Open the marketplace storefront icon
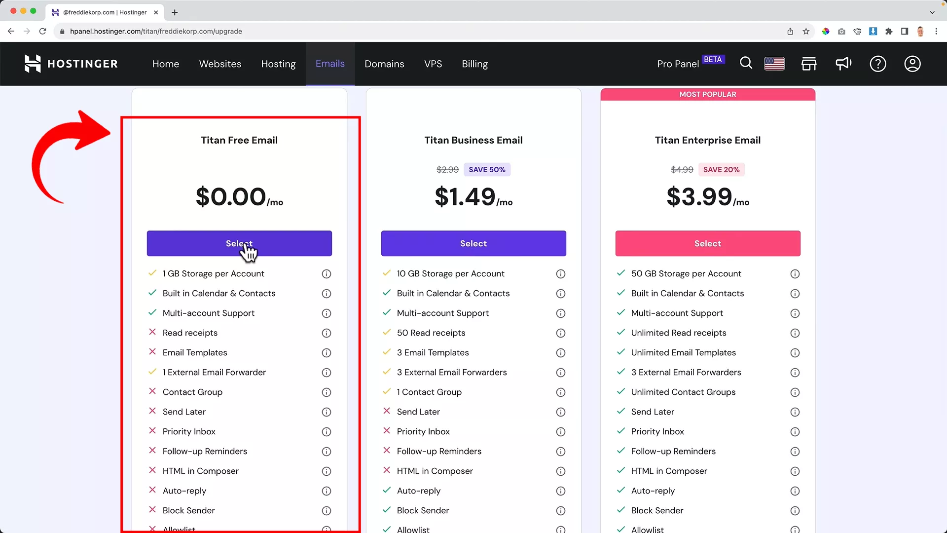This screenshot has height=533, width=947. [809, 64]
